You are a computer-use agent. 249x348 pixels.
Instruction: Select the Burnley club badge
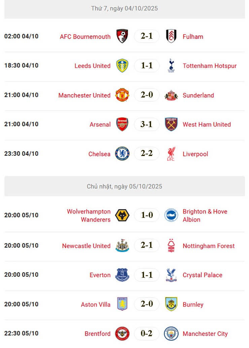click(171, 304)
